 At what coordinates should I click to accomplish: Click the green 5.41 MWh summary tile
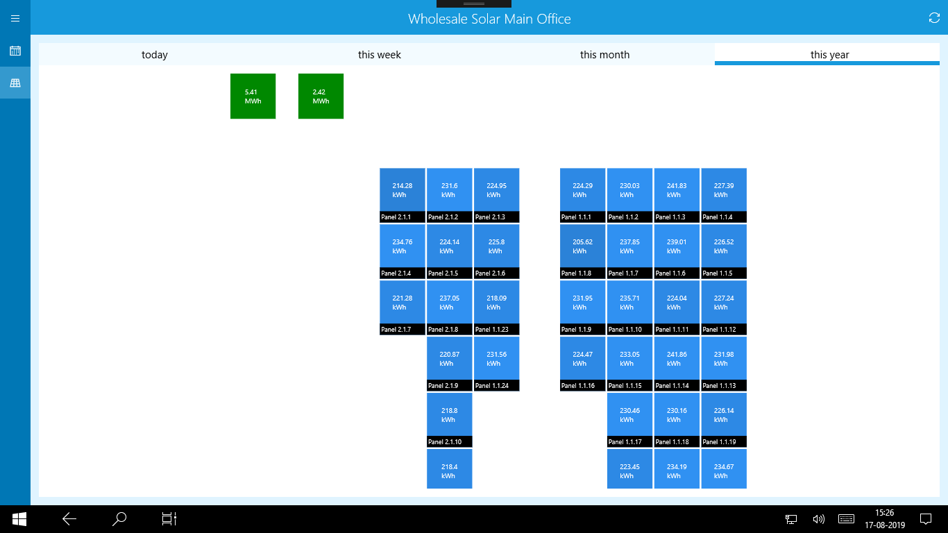point(253,96)
